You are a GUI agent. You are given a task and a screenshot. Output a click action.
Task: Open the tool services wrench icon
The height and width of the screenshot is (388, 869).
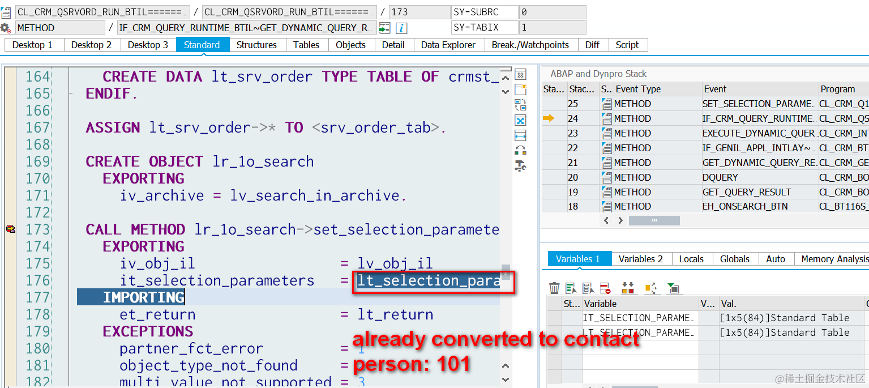520,165
